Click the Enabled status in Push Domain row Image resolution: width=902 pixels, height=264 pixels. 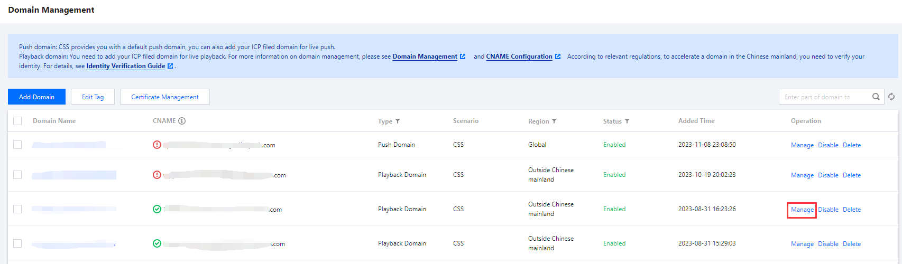coord(614,145)
